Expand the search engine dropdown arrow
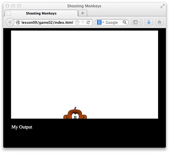170x153 pixels. tap(103, 22)
